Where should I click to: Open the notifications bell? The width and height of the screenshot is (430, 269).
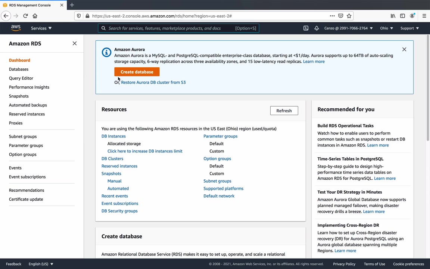click(x=317, y=28)
